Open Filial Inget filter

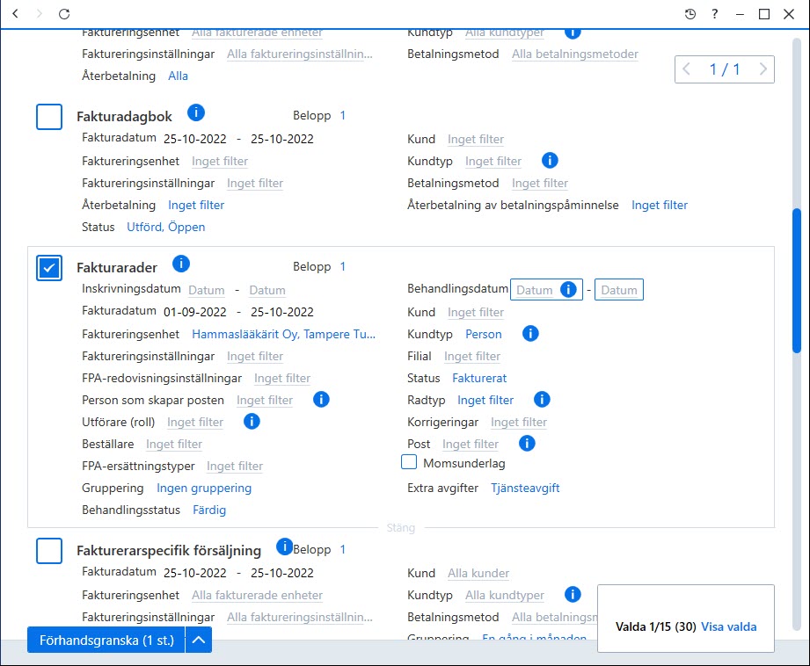tap(472, 356)
